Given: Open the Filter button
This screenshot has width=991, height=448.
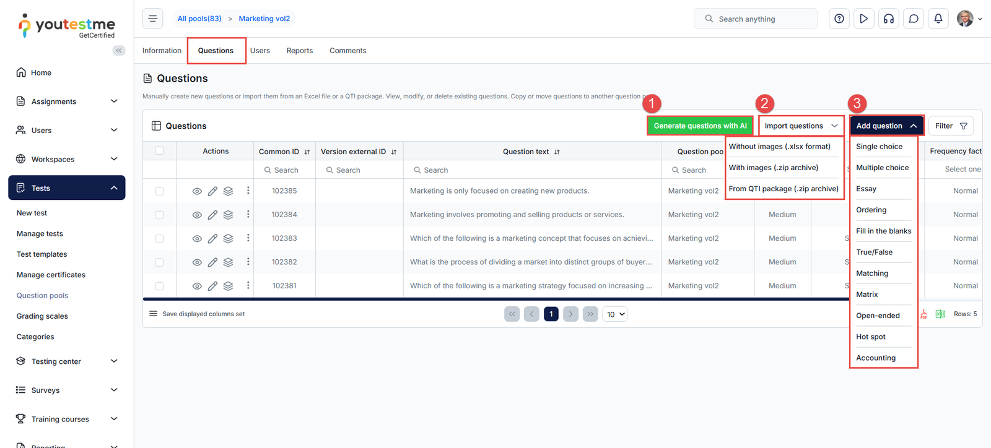Looking at the screenshot, I should pos(950,126).
